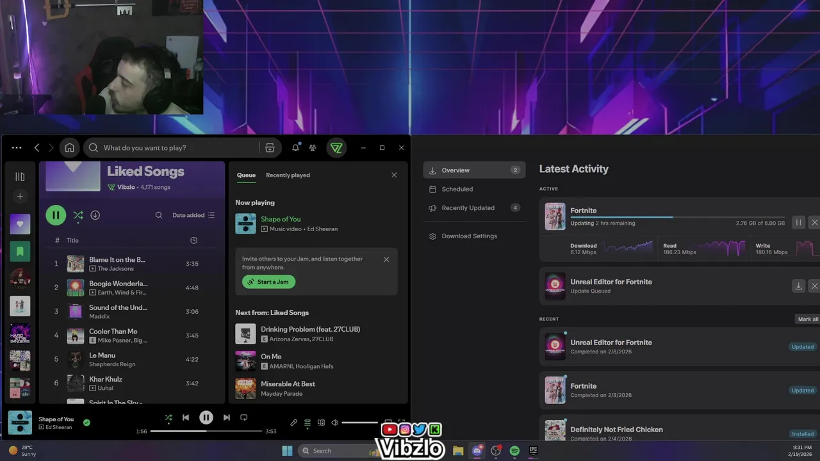820x461 pixels.
Task: Click the plus Create icon in sidebar
Action: click(x=20, y=197)
